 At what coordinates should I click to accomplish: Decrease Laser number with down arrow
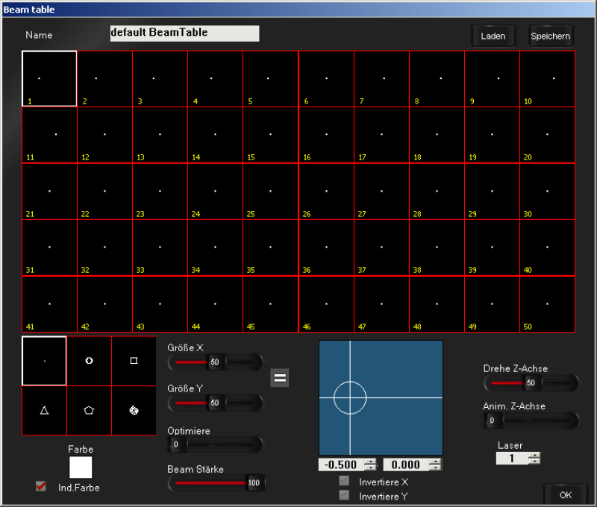pyautogui.click(x=534, y=462)
